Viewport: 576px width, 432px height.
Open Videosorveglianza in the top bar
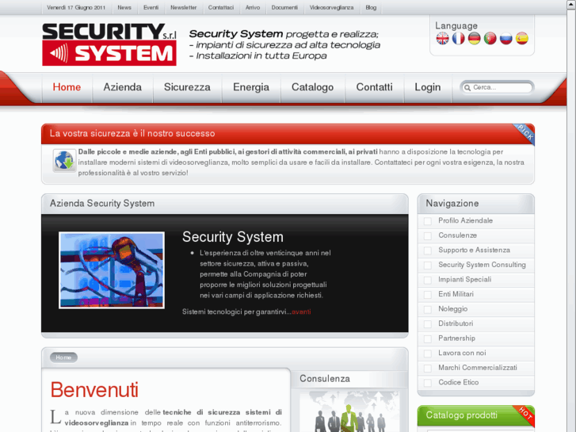point(331,7)
